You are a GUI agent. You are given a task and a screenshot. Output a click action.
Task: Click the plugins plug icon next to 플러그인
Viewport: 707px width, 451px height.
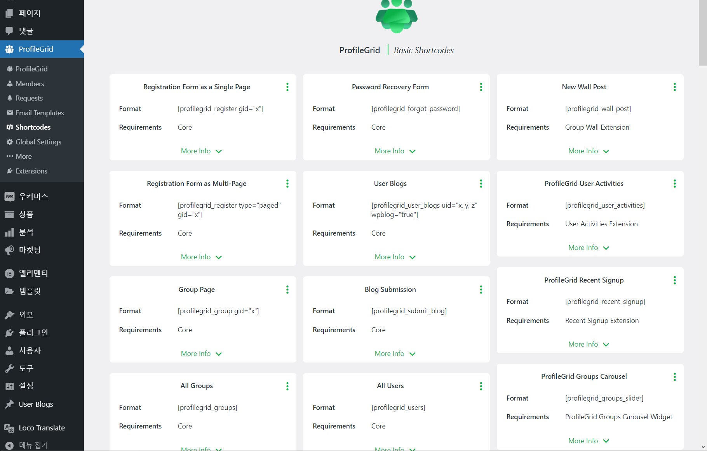click(9, 333)
